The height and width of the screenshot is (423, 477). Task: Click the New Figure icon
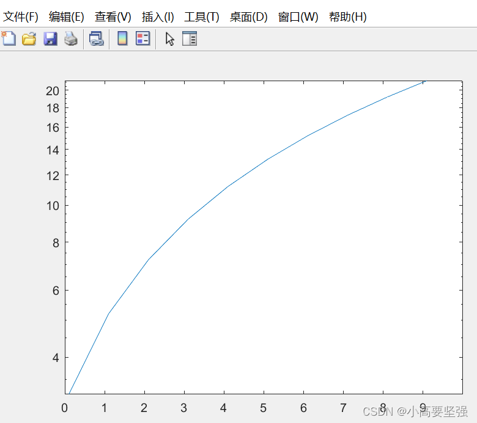(9, 38)
